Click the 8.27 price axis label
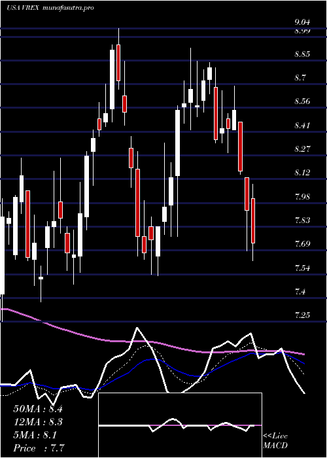The width and height of the screenshot is (327, 458). point(302,149)
